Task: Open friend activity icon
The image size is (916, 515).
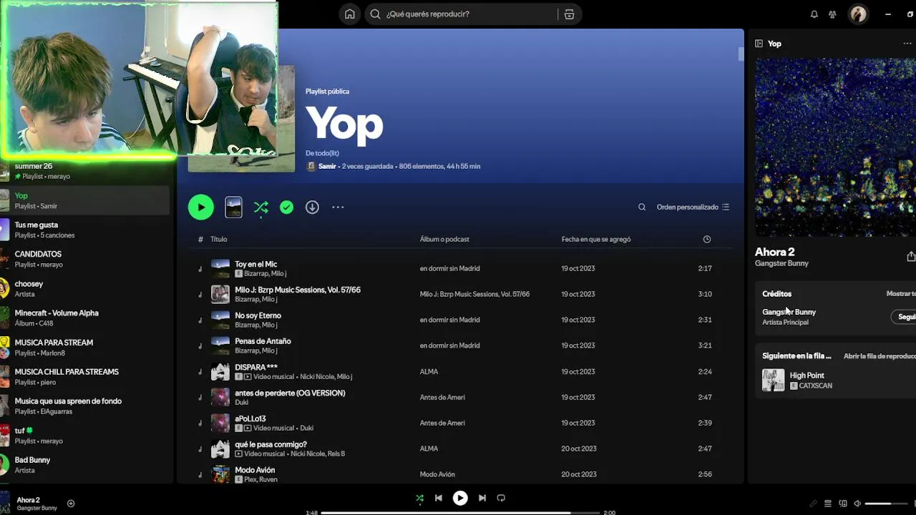Action: 832,14
